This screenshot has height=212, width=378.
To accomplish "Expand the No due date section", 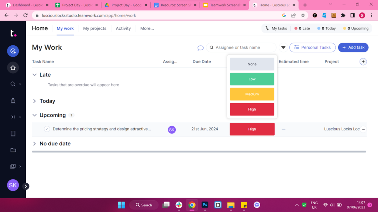I will point(34,144).
